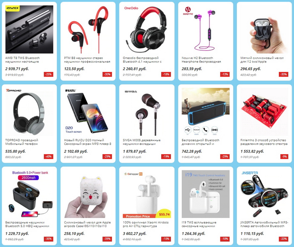The width and height of the screenshot is (294, 247).
Task: Click the phone call icon under speaker
Action: point(205,130)
